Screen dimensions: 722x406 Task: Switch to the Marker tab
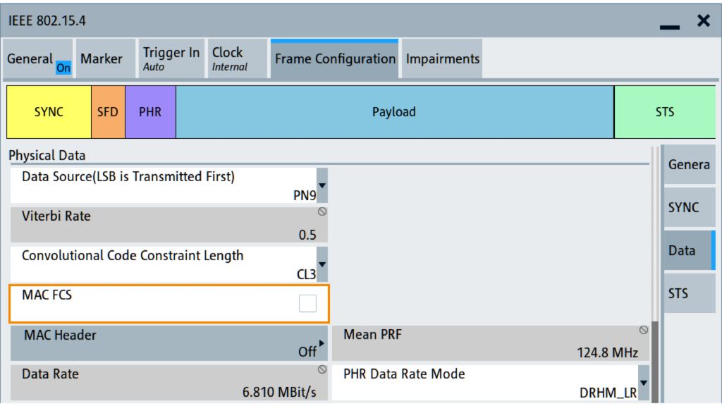(102, 59)
